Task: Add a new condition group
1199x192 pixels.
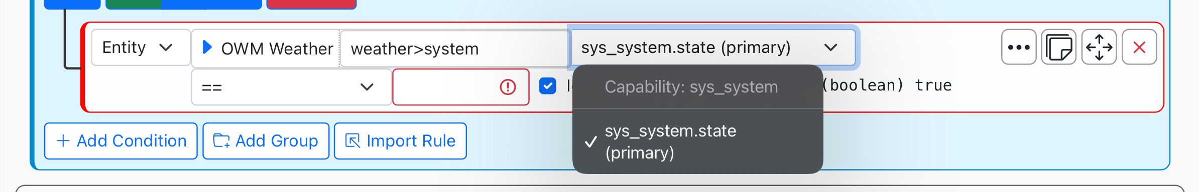Action: (266, 141)
